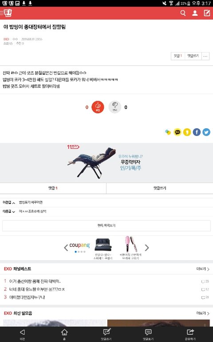Share the post via Twitter icon
This screenshot has height=342, width=213.
coord(206,132)
